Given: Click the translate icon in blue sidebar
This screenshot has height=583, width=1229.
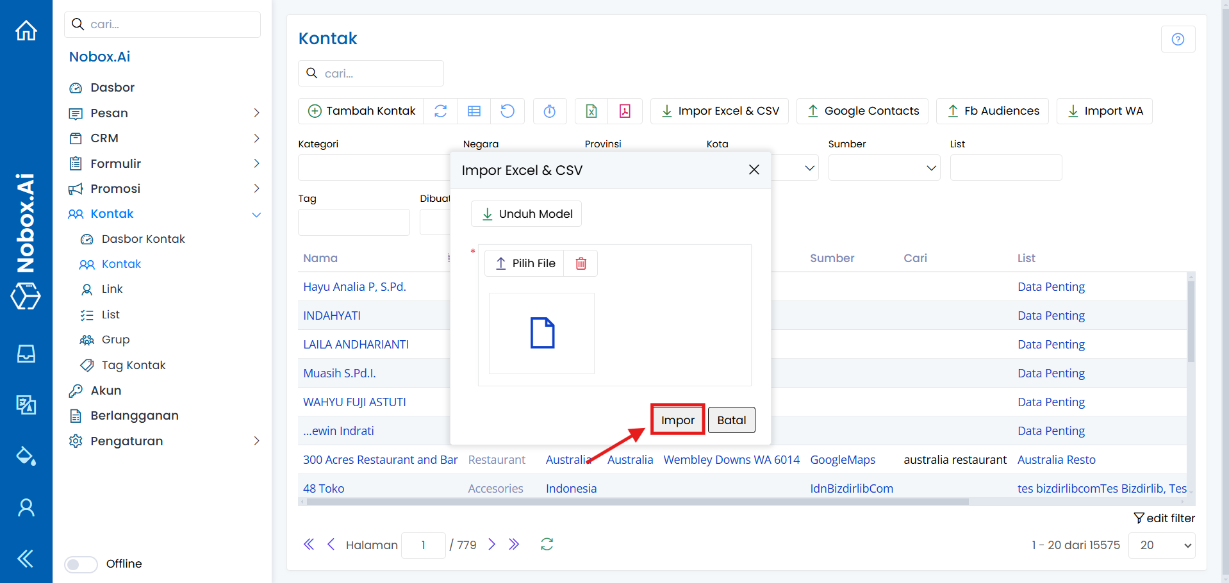Looking at the screenshot, I should pyautogui.click(x=26, y=404).
